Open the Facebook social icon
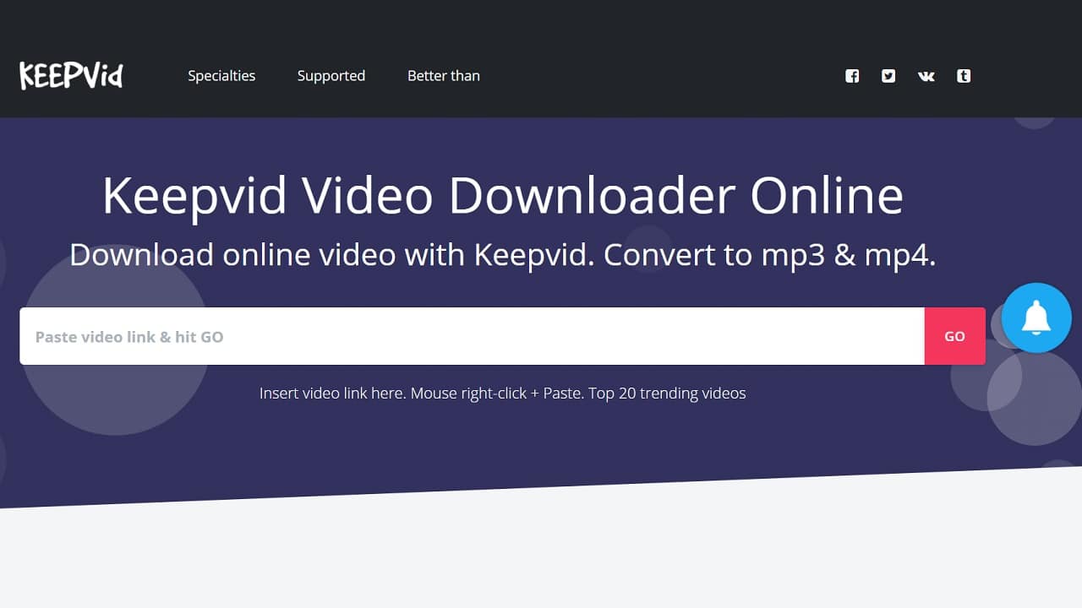The image size is (1082, 608). pos(852,76)
